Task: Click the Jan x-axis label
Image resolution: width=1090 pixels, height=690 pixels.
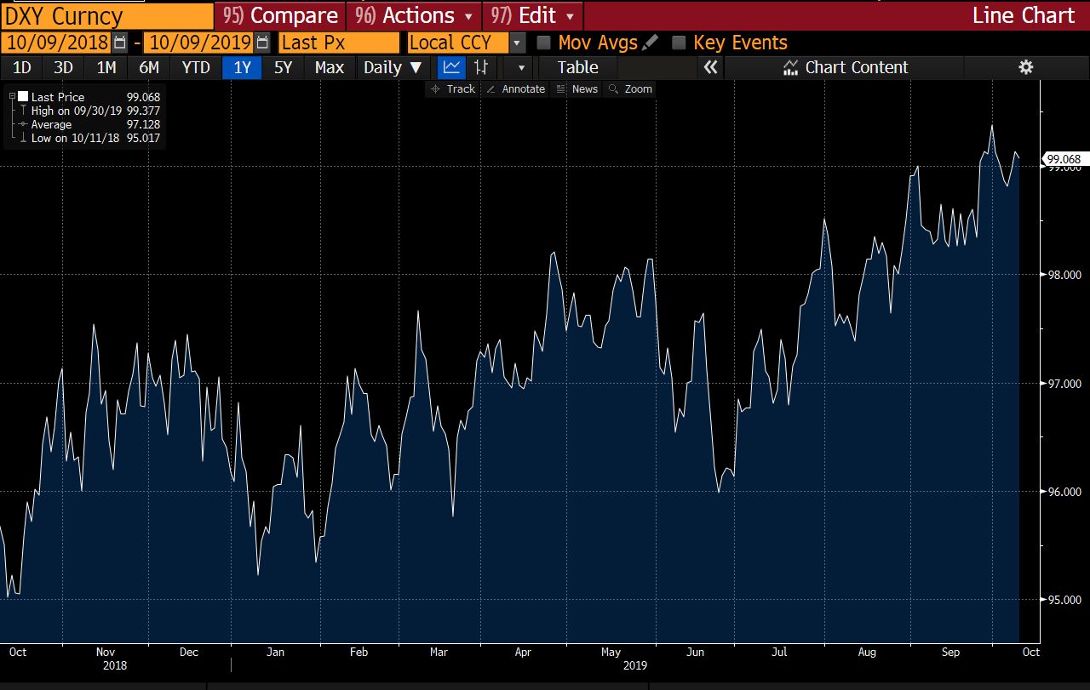Action: point(275,653)
